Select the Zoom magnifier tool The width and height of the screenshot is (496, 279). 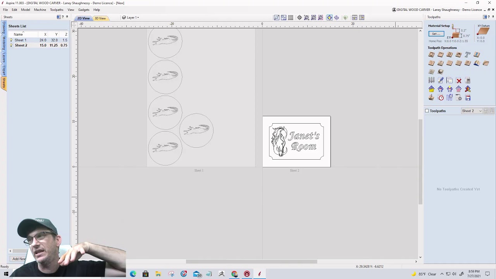tap(307, 17)
